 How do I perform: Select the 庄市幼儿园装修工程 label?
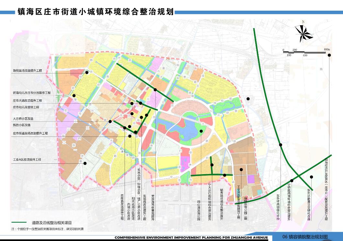[26, 107]
